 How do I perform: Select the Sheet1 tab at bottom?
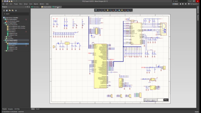38,109
